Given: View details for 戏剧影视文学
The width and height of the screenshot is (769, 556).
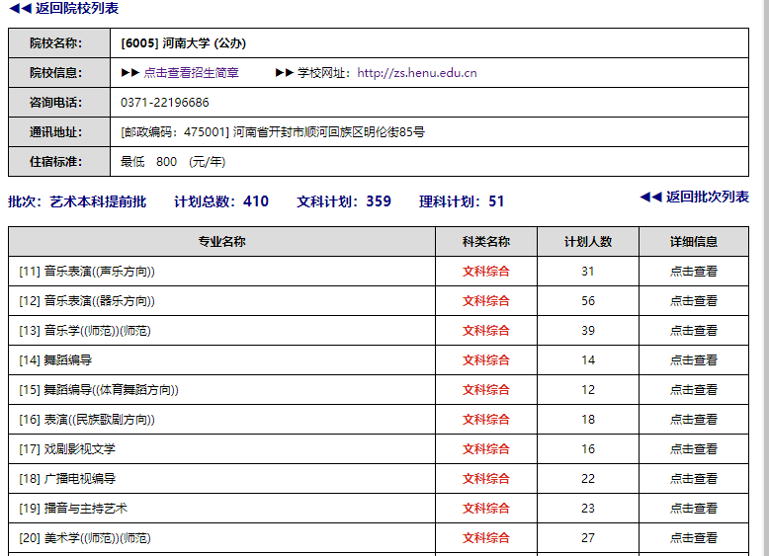Looking at the screenshot, I should [693, 449].
